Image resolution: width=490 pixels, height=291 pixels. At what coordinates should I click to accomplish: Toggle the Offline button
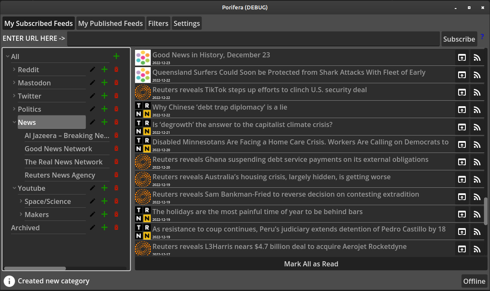(474, 281)
